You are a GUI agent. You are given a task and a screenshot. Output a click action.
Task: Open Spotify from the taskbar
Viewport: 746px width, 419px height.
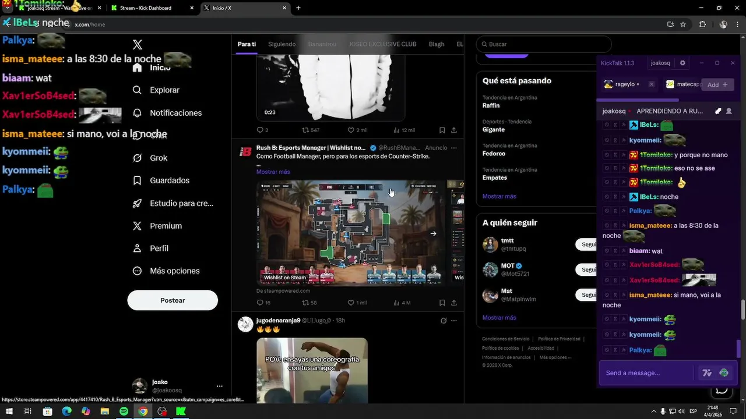tap(124, 411)
